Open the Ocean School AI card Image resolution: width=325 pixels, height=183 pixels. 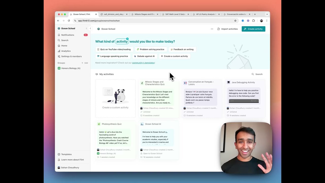(x=158, y=140)
